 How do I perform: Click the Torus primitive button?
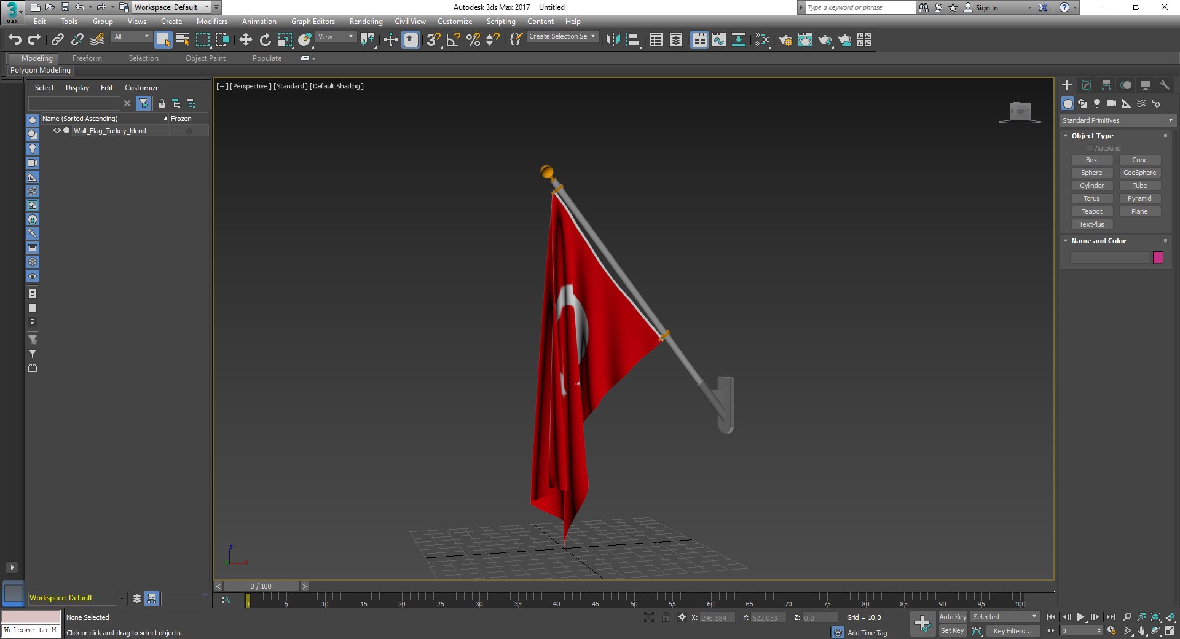(1091, 198)
